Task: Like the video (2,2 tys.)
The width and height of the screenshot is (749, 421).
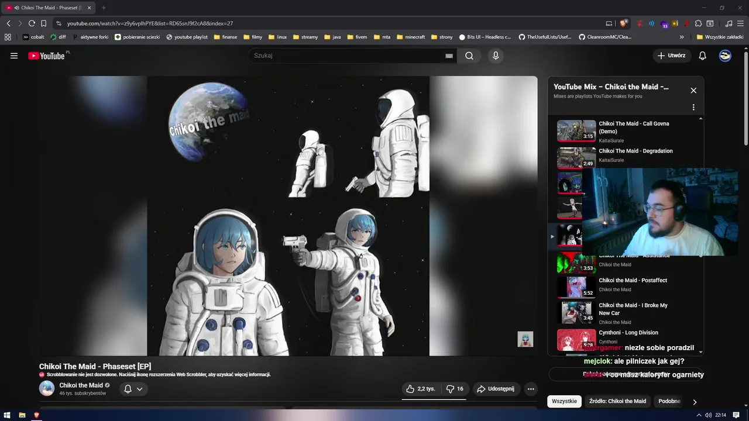Action: tap(421, 389)
